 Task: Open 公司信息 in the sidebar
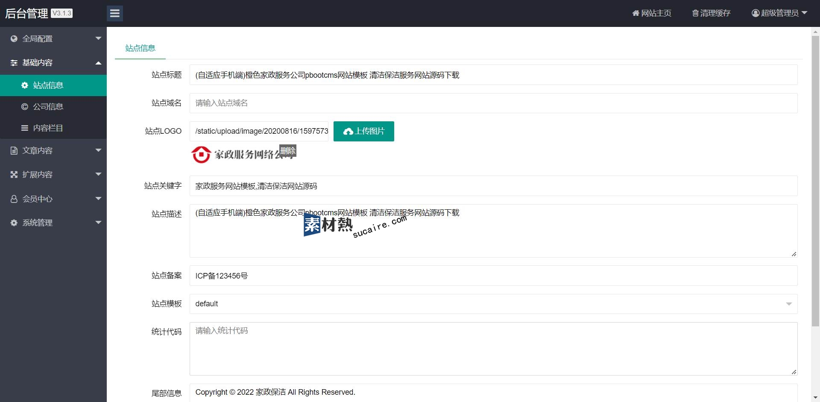tap(53, 107)
